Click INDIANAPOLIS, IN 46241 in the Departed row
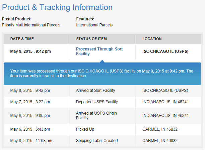 pyautogui.click(x=165, y=102)
